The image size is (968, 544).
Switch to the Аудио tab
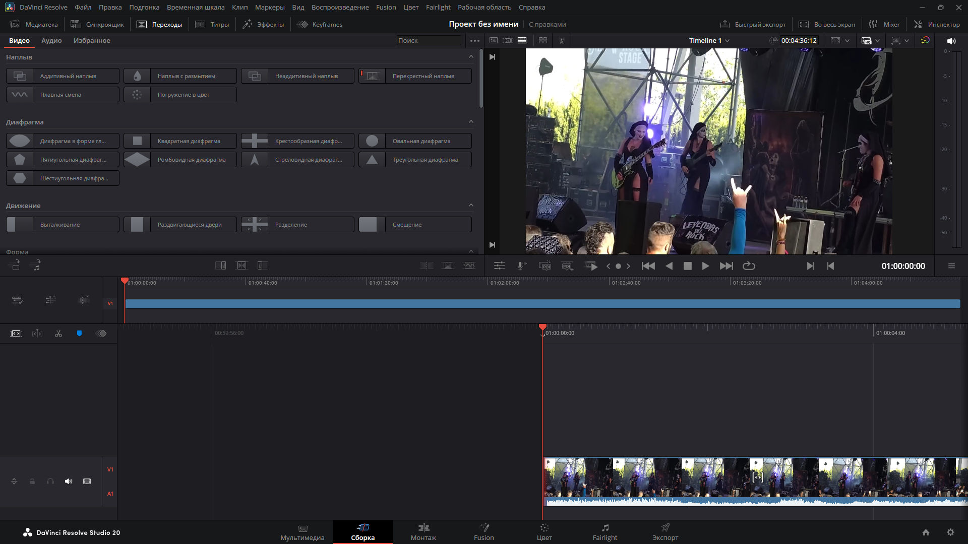(x=51, y=40)
